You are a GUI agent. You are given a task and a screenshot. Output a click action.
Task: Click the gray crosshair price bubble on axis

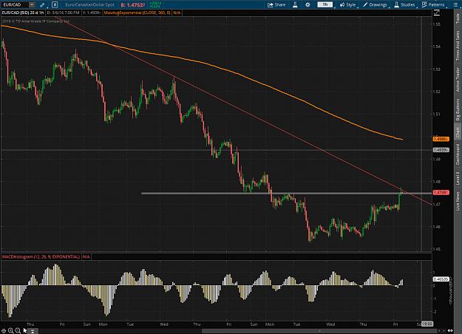click(441, 150)
